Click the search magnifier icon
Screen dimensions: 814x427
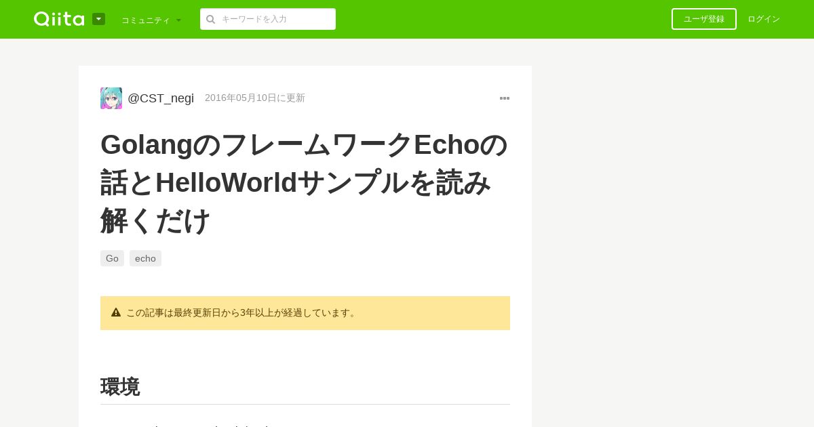click(x=210, y=19)
